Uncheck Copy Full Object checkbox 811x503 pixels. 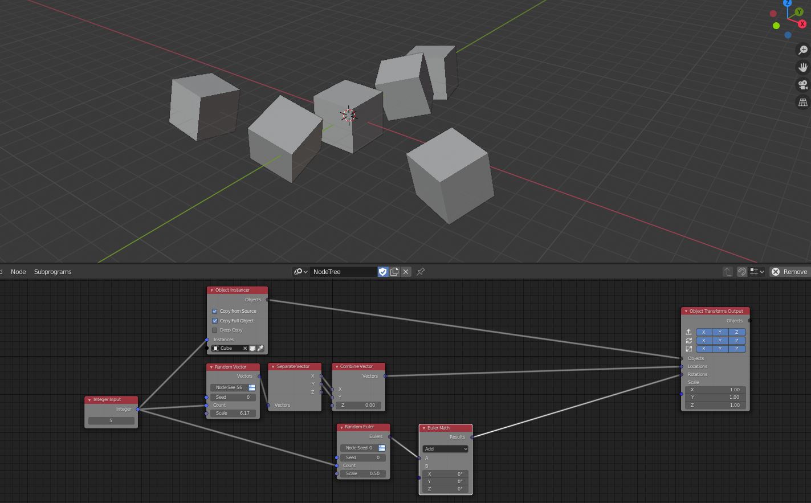click(x=215, y=321)
